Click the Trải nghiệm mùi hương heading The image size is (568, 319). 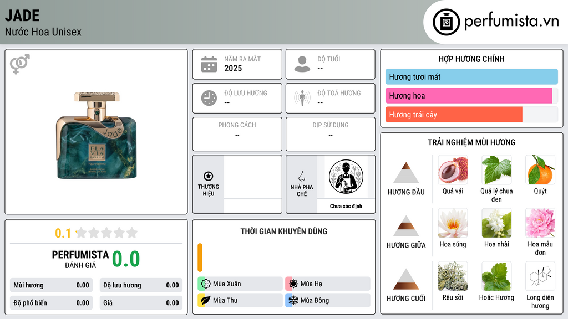pos(471,142)
